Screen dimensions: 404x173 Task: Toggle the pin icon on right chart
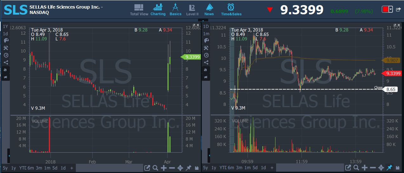pyautogui.click(x=389, y=168)
